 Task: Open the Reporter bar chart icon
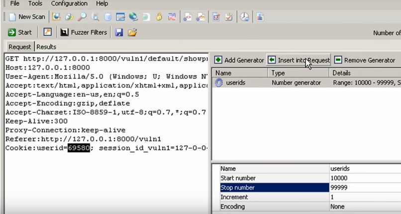(260, 17)
